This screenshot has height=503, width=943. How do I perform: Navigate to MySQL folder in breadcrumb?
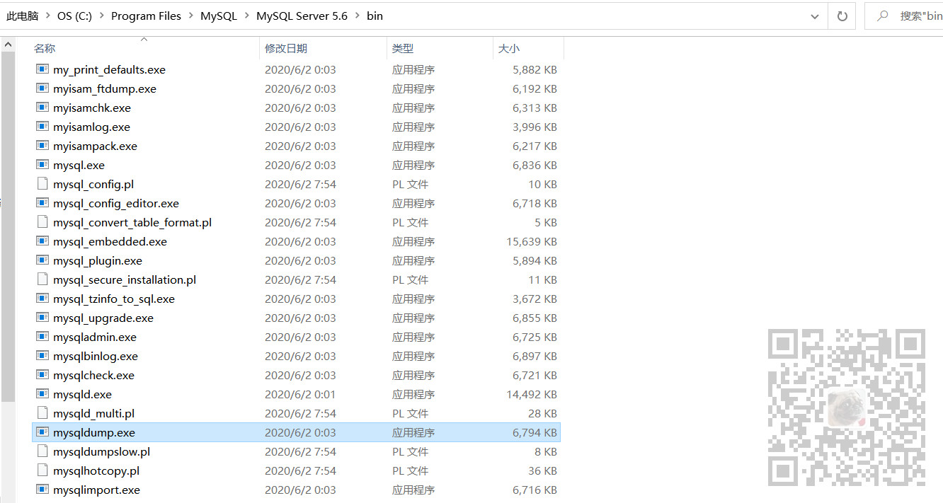(219, 16)
